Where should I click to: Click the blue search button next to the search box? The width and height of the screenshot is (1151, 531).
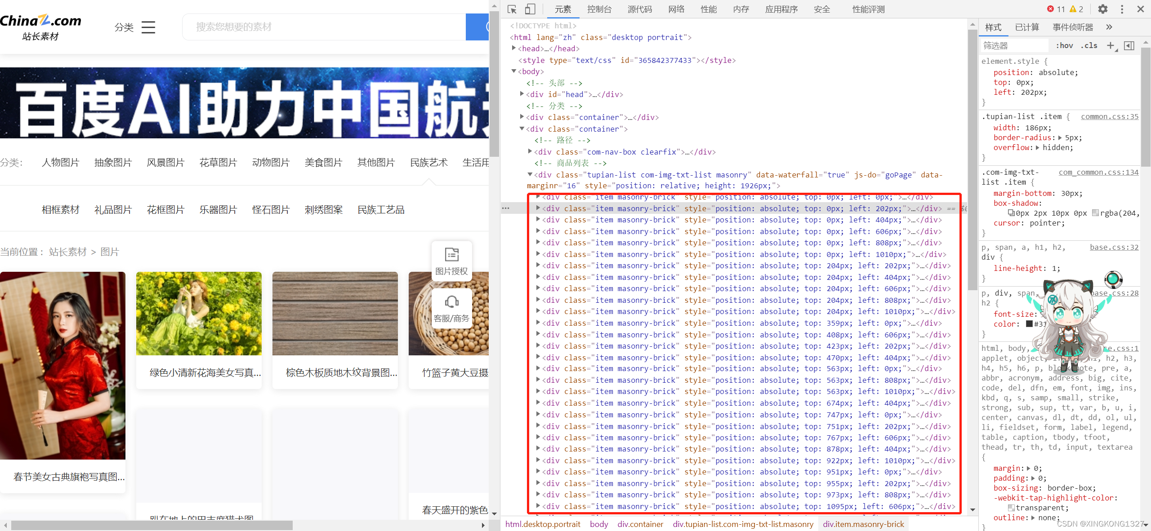click(x=477, y=27)
